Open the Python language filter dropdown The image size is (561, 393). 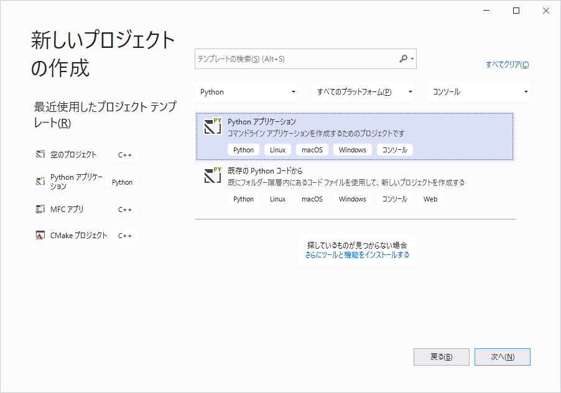[x=248, y=92]
